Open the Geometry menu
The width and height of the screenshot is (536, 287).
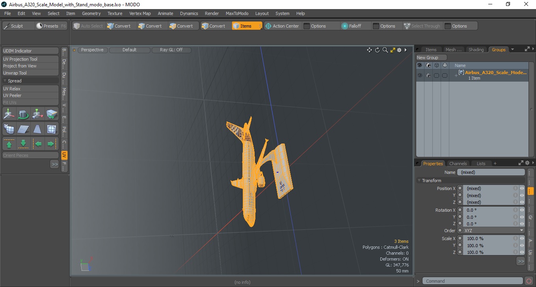pyautogui.click(x=91, y=13)
